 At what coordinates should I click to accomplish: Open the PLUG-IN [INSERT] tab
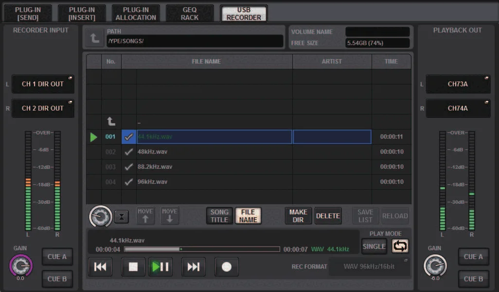pos(82,14)
